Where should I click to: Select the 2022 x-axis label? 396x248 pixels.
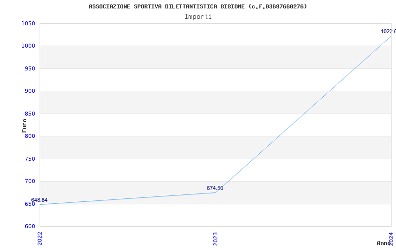click(40, 239)
